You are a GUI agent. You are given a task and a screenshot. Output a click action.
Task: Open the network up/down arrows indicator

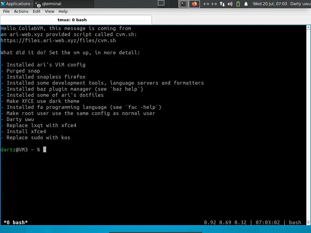(222, 4)
